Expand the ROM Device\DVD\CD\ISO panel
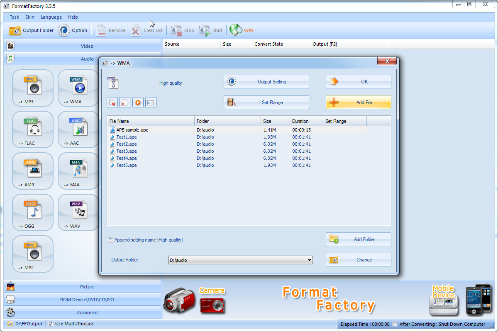498x332 pixels. click(82, 300)
